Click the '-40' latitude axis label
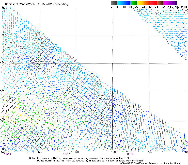188x165 pixels. 2,149
